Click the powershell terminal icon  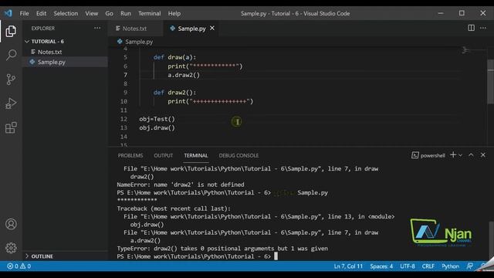tap(415, 155)
